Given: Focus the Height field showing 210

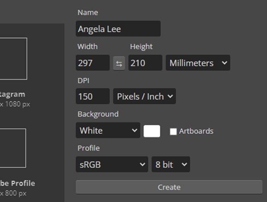Looking at the screenshot, I should (145, 63).
